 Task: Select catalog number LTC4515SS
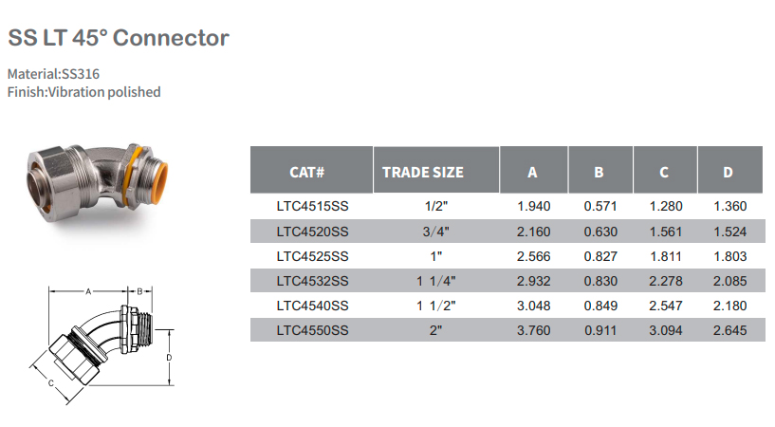tap(312, 206)
